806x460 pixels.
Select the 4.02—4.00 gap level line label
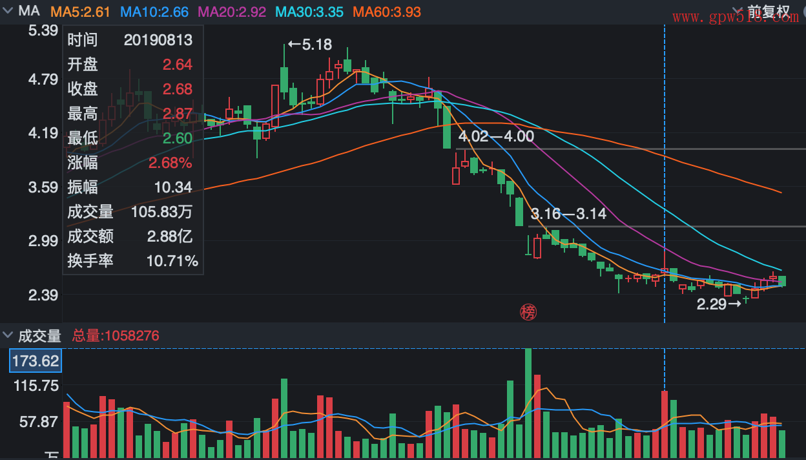(x=496, y=136)
